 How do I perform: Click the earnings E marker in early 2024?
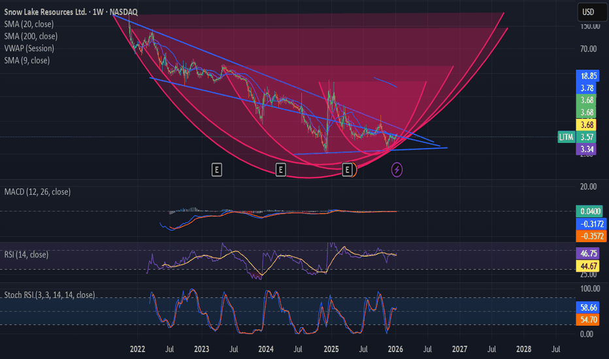[x=281, y=170]
